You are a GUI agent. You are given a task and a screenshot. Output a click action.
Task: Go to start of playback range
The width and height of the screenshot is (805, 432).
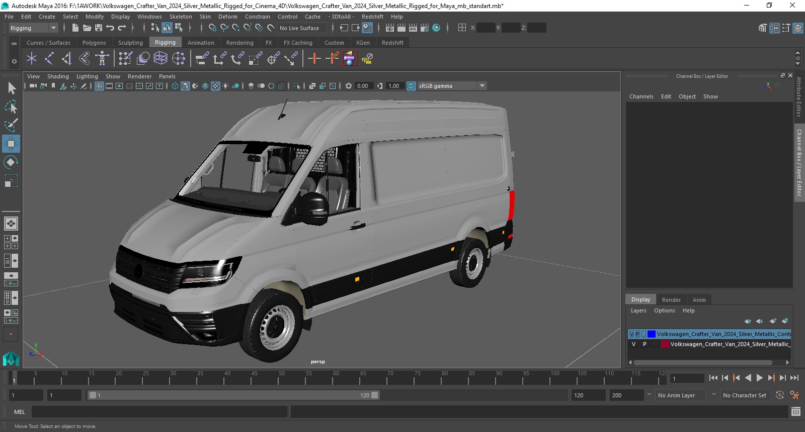[x=713, y=378]
